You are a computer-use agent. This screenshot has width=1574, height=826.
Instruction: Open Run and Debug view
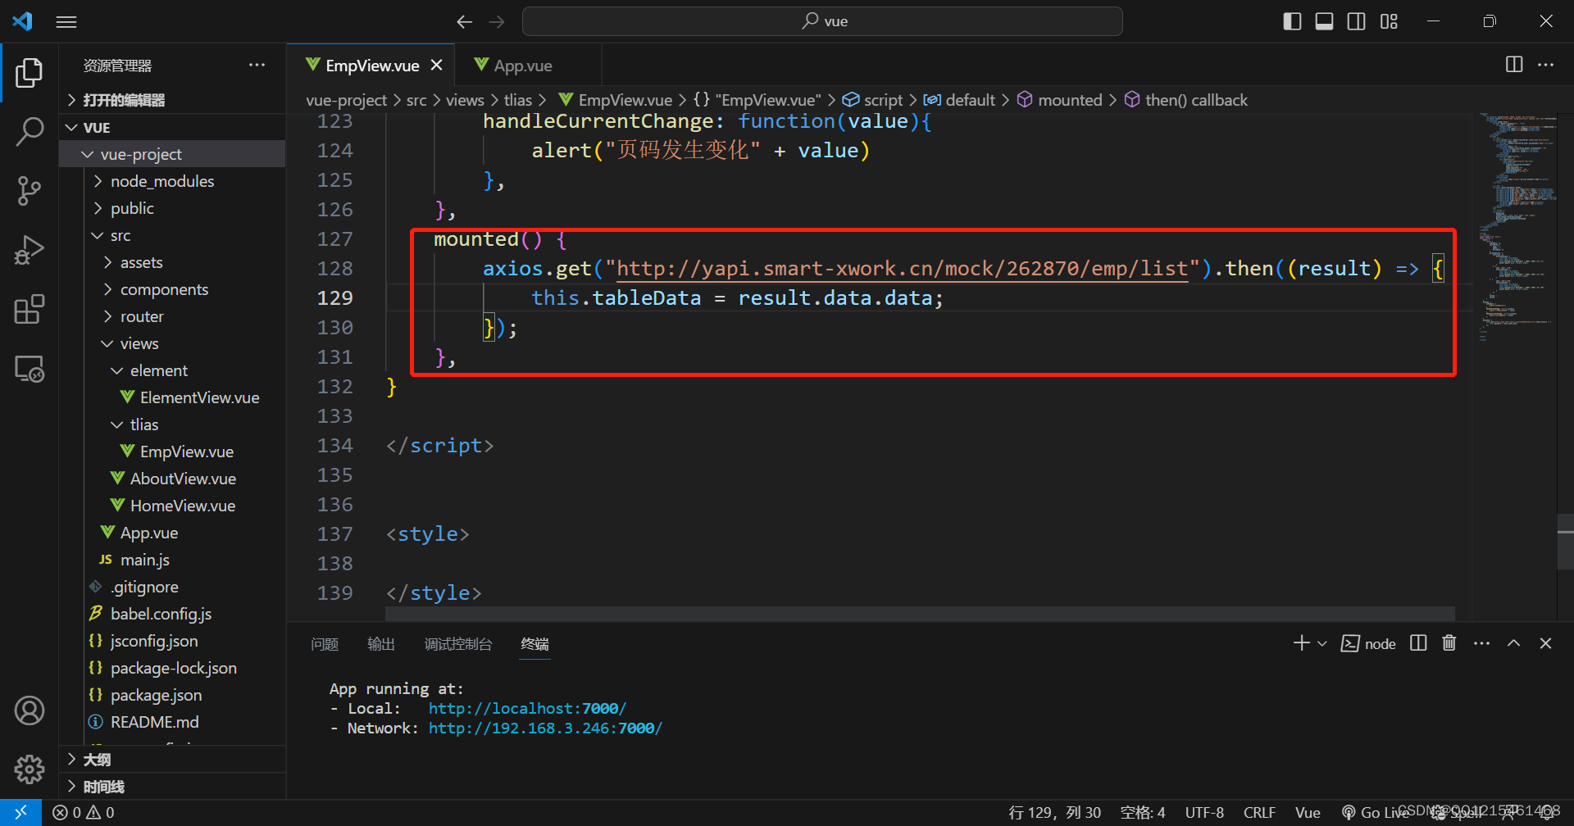tap(30, 250)
